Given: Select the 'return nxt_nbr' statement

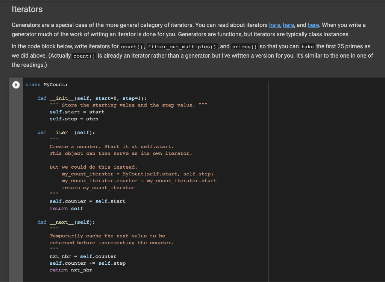Looking at the screenshot, I should click(71, 270).
